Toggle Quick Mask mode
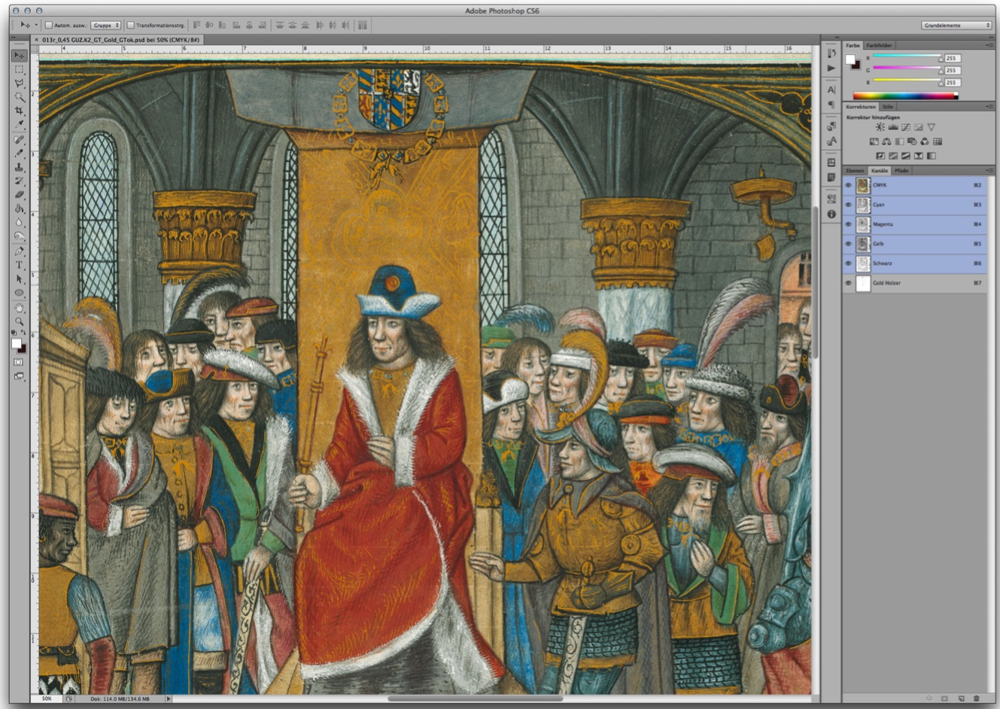The height and width of the screenshot is (709, 1000). [x=20, y=362]
